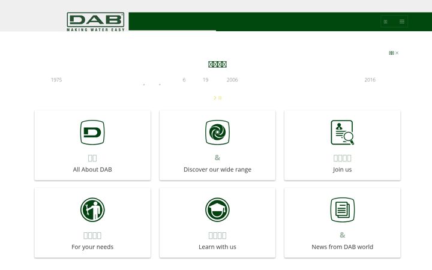Select the timeline marker labeled 19

[x=205, y=80]
